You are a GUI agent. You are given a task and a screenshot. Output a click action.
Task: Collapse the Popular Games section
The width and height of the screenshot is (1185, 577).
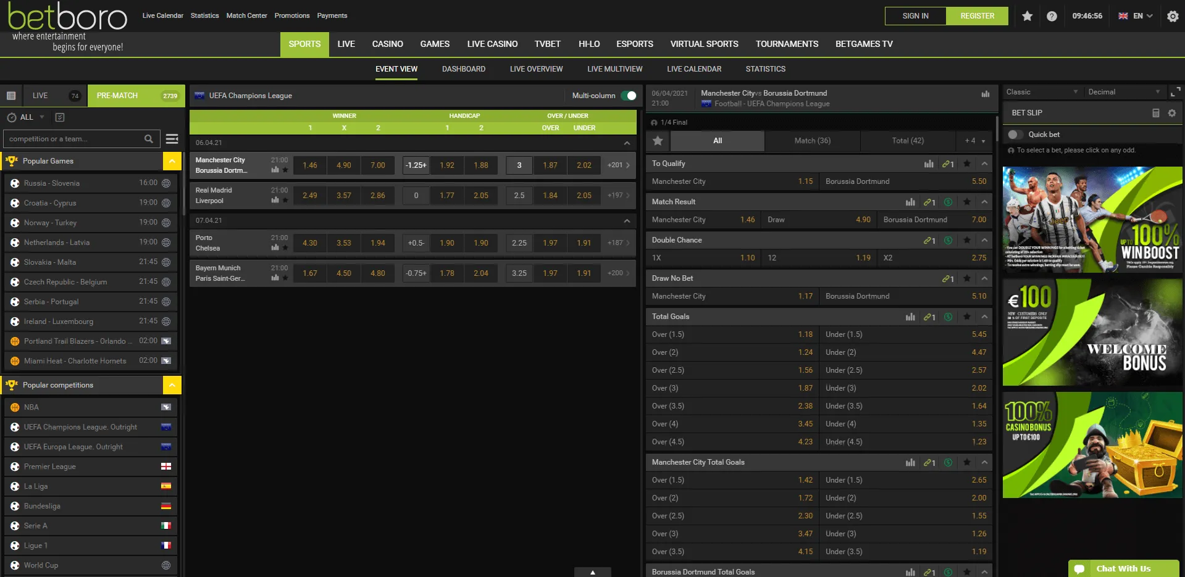coord(172,161)
